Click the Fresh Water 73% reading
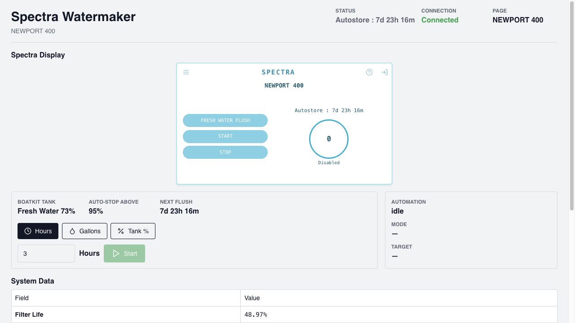 click(46, 211)
